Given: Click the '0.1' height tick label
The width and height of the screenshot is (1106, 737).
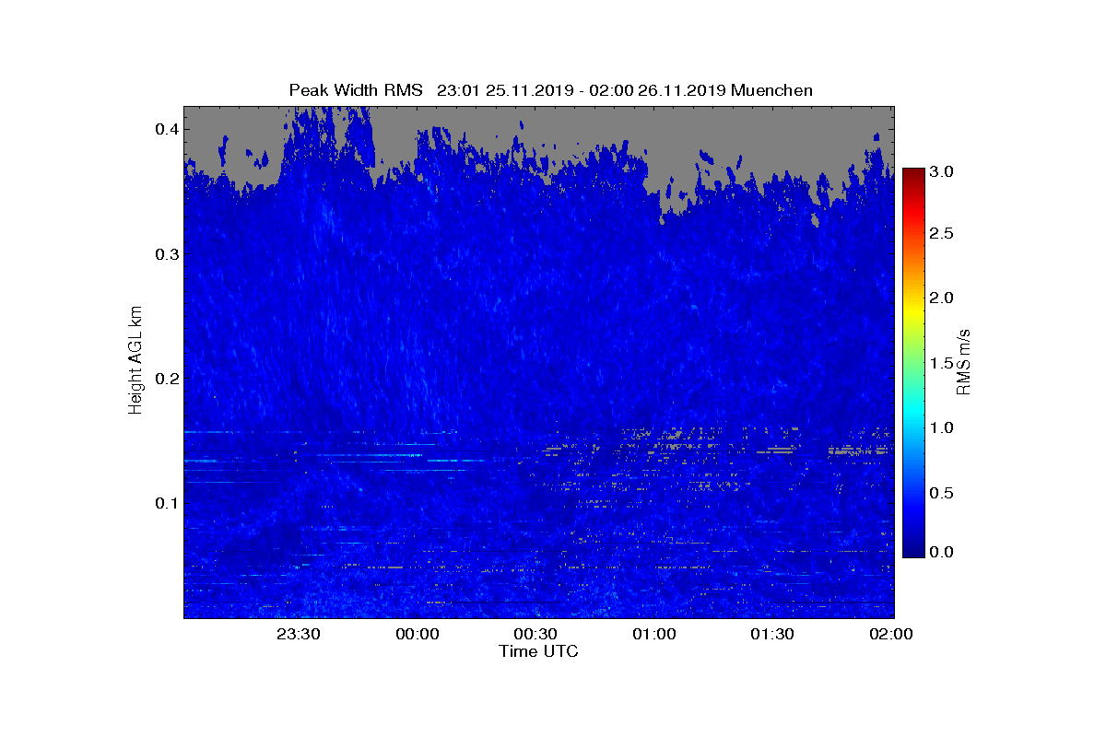Looking at the screenshot, I should click(x=167, y=503).
